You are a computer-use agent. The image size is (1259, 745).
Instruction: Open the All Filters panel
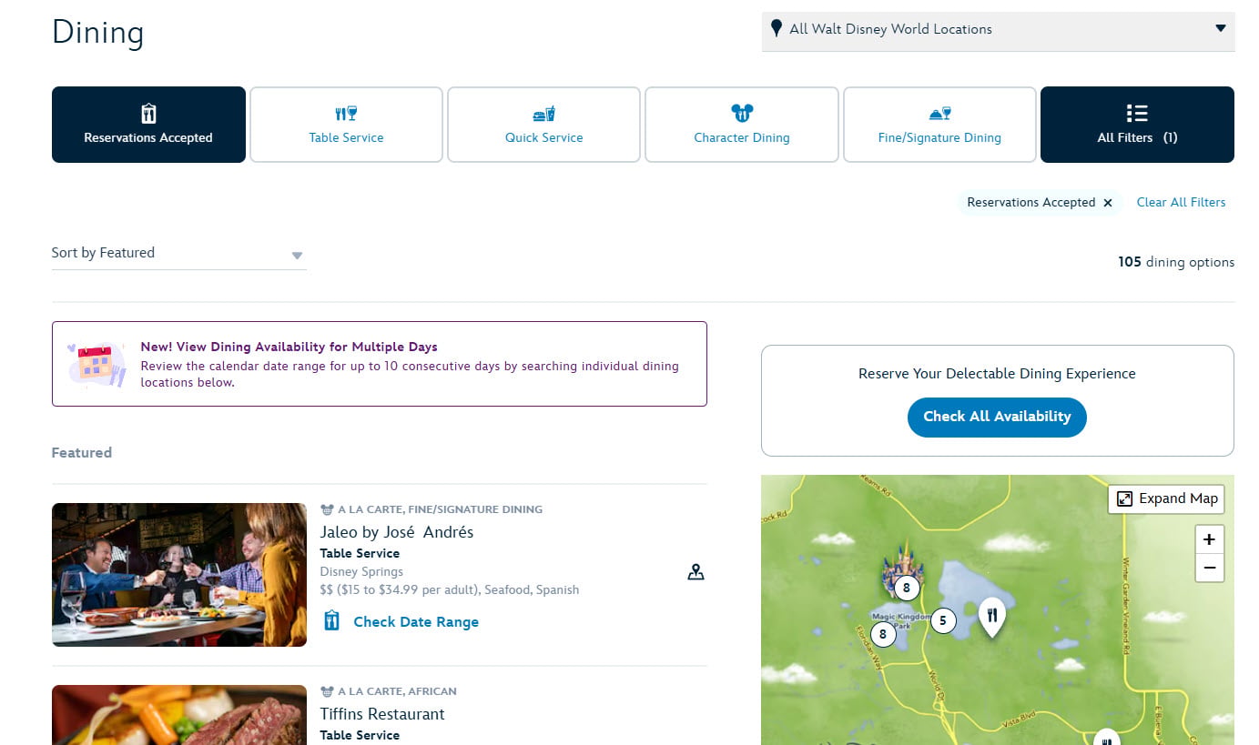[x=1137, y=125]
